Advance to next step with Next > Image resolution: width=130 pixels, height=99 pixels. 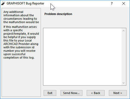tap(118, 93)
